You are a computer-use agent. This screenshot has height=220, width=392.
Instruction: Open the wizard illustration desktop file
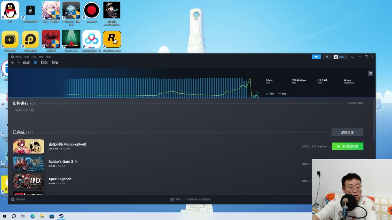pyautogui.click(x=112, y=13)
